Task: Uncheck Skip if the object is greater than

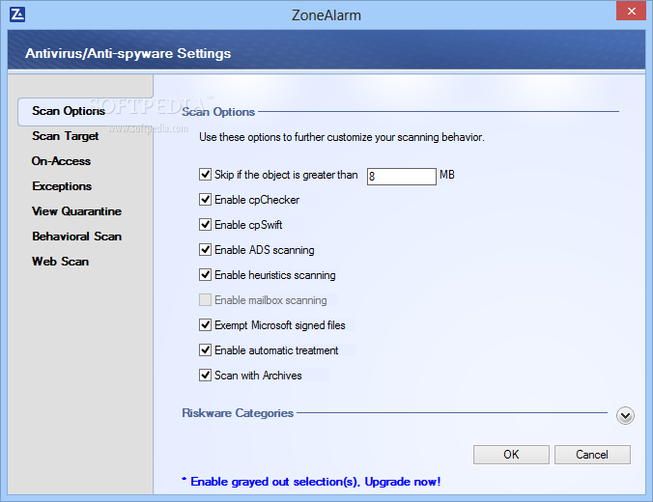Action: coord(205,174)
